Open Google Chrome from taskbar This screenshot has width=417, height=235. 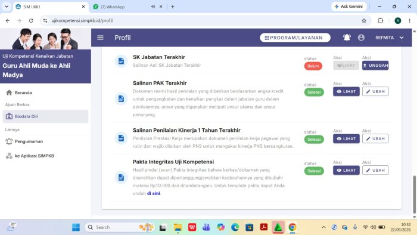(292, 227)
